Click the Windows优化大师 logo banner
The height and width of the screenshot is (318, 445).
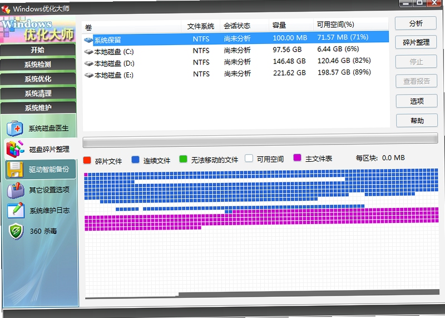click(x=38, y=29)
